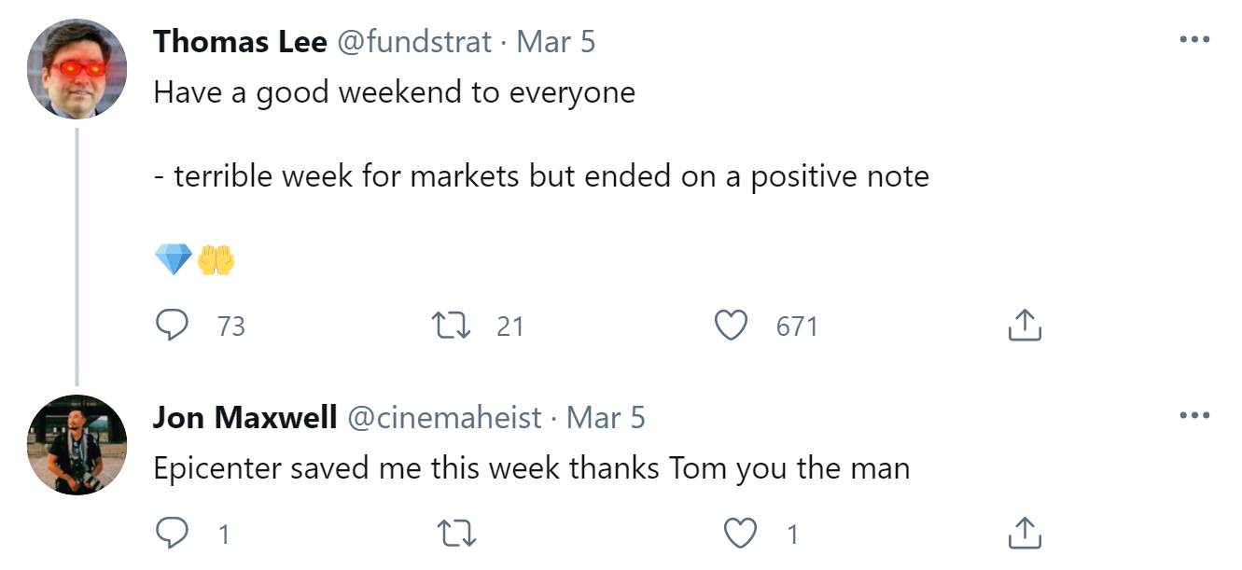Image resolution: width=1242 pixels, height=570 pixels.
Task: Click the Thomas Lee display name
Action: pos(240,41)
